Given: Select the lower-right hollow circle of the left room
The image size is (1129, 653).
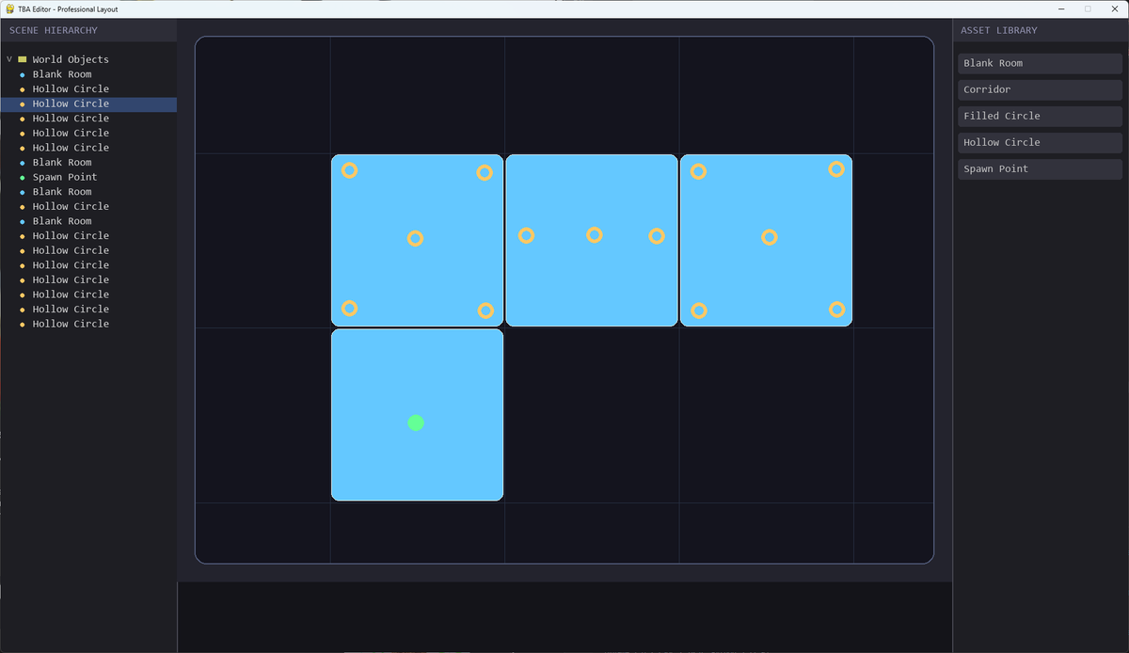Looking at the screenshot, I should pyautogui.click(x=485, y=310).
